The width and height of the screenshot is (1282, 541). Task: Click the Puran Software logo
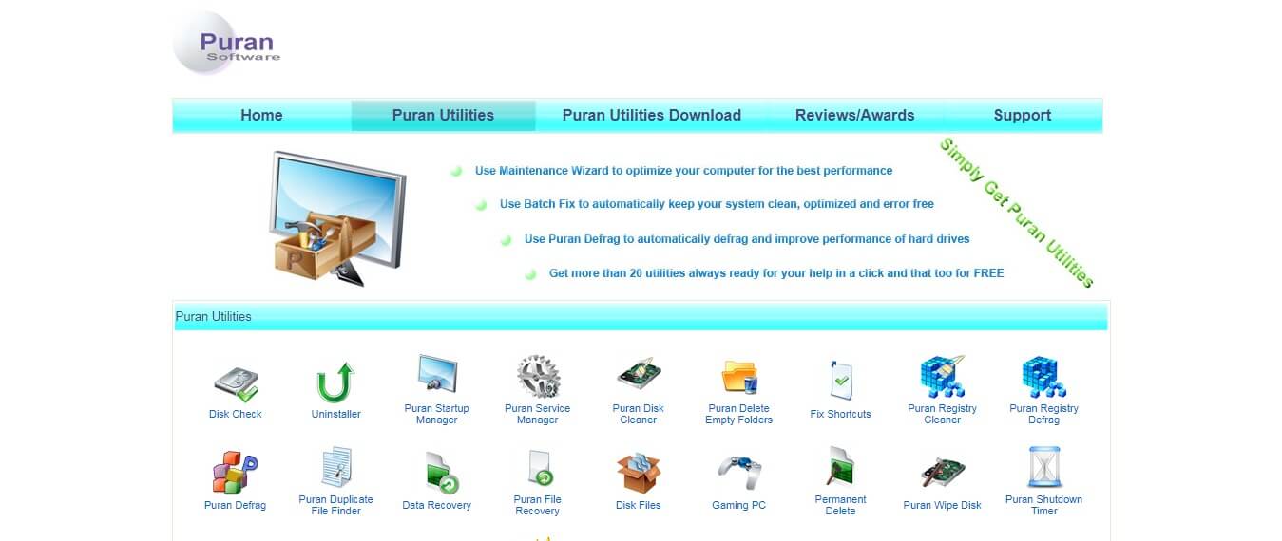pyautogui.click(x=226, y=44)
